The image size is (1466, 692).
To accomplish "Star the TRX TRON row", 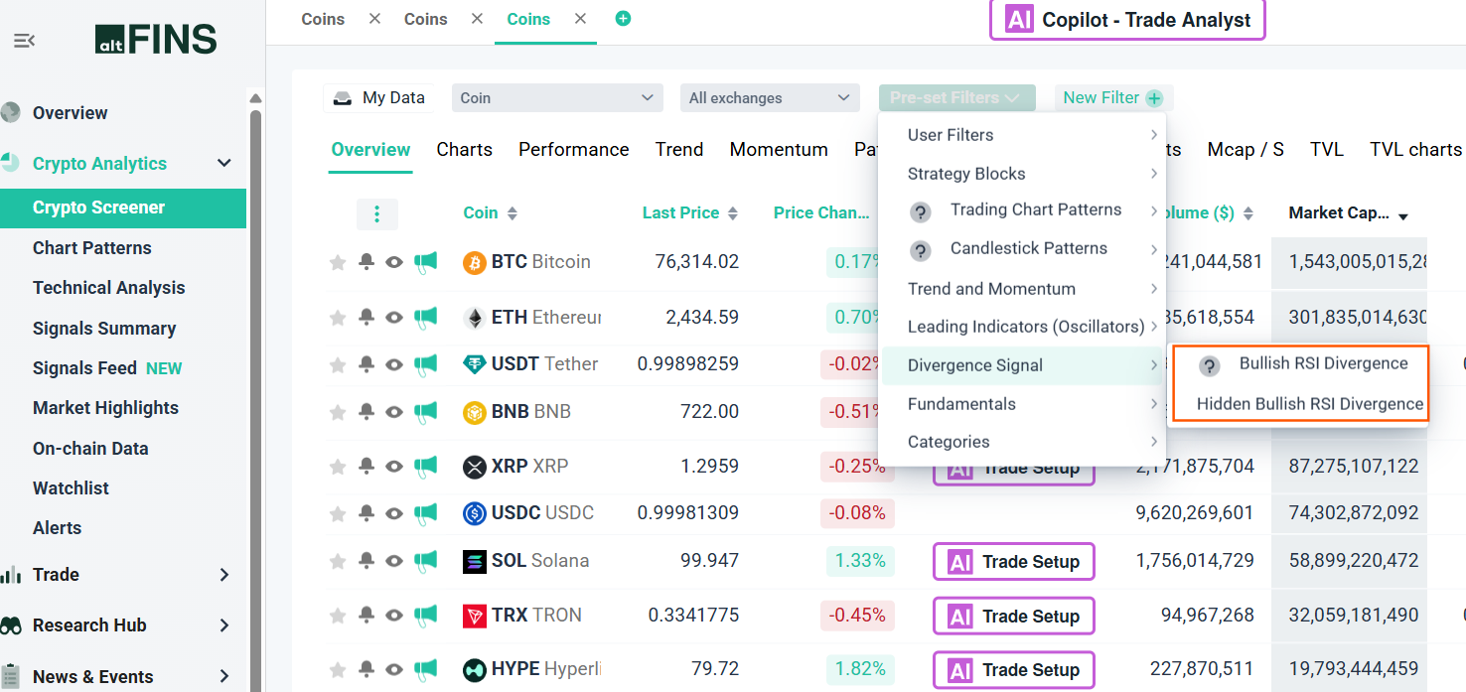I will (338, 616).
